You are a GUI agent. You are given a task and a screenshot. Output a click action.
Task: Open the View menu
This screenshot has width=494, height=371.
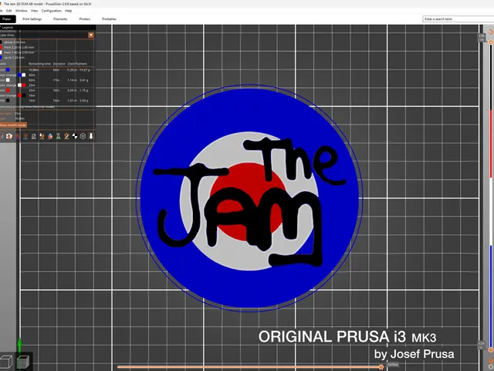[34, 11]
